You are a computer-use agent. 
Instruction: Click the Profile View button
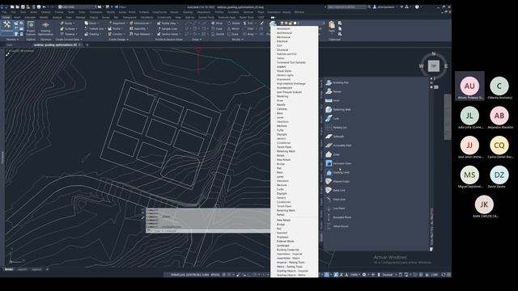[x=168, y=23]
